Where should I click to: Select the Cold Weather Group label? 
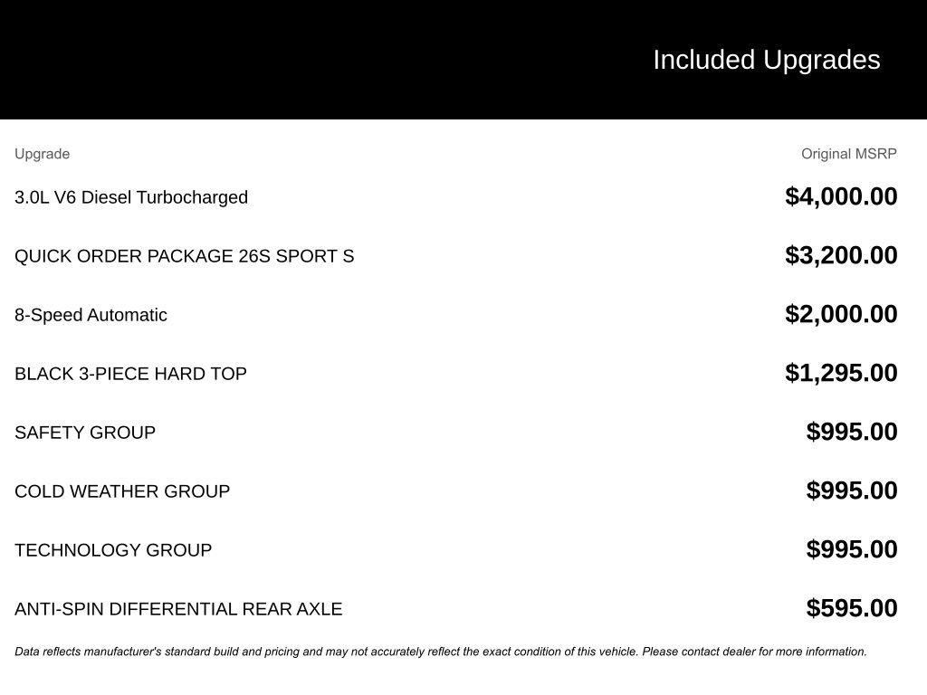pyautogui.click(x=122, y=491)
